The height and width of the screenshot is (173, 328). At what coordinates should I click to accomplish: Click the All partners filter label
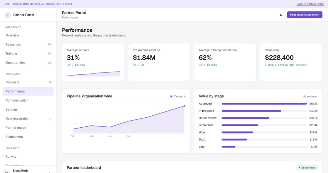click(x=310, y=96)
